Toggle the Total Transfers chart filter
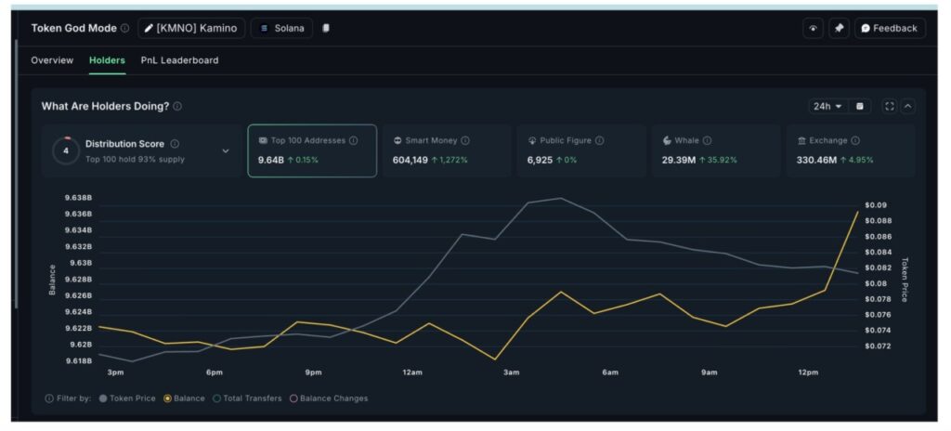951x431 pixels. click(247, 398)
